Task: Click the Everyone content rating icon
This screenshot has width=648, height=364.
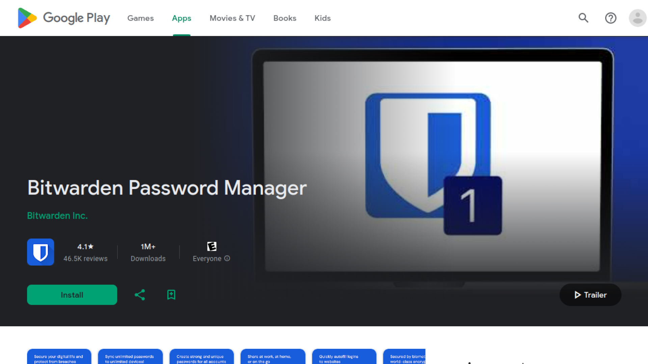Action: click(212, 246)
